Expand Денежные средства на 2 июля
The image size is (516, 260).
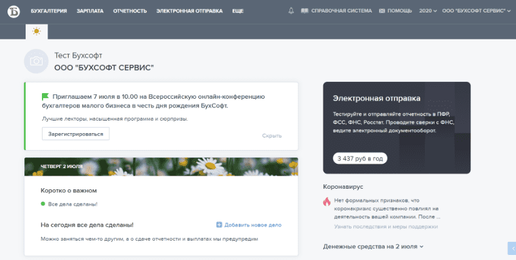click(x=373, y=246)
